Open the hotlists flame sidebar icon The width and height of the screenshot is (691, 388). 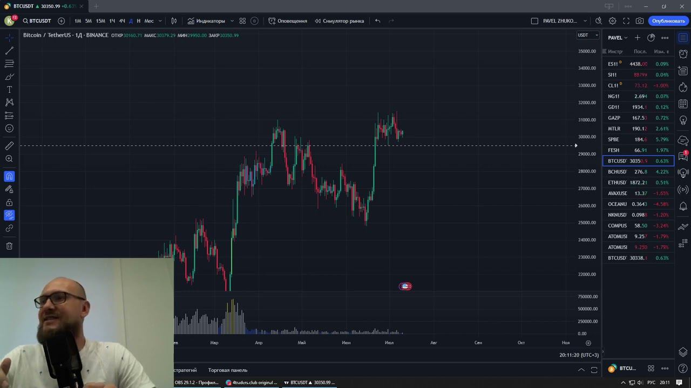(683, 87)
